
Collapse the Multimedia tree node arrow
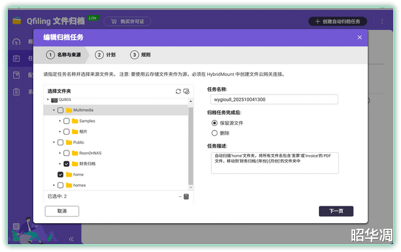coord(54,110)
